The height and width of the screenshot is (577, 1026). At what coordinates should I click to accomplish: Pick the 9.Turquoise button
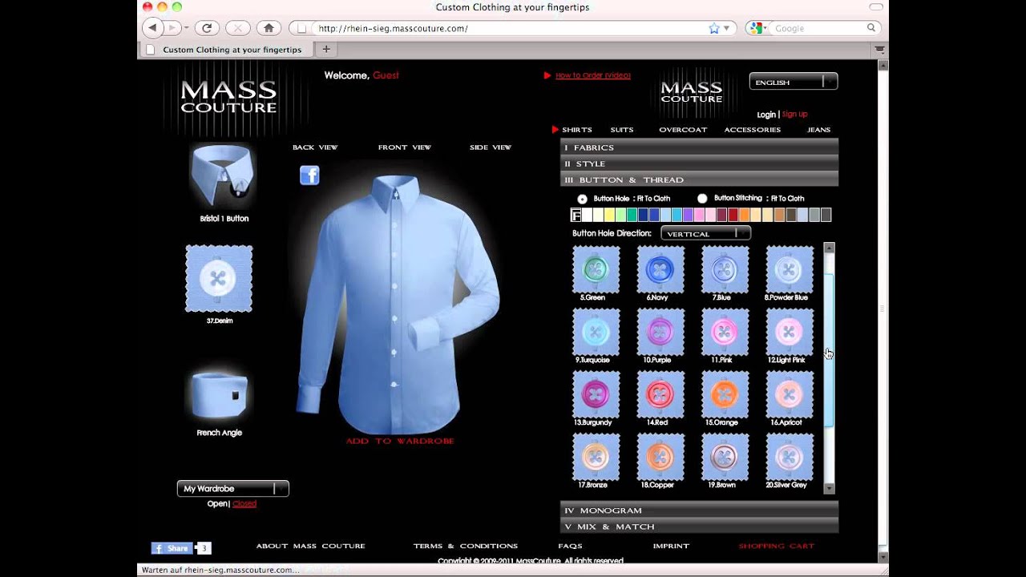pos(596,332)
